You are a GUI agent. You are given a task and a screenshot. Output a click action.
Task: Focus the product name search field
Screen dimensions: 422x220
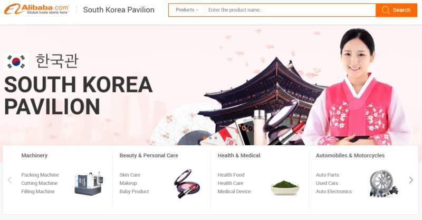pos(290,10)
